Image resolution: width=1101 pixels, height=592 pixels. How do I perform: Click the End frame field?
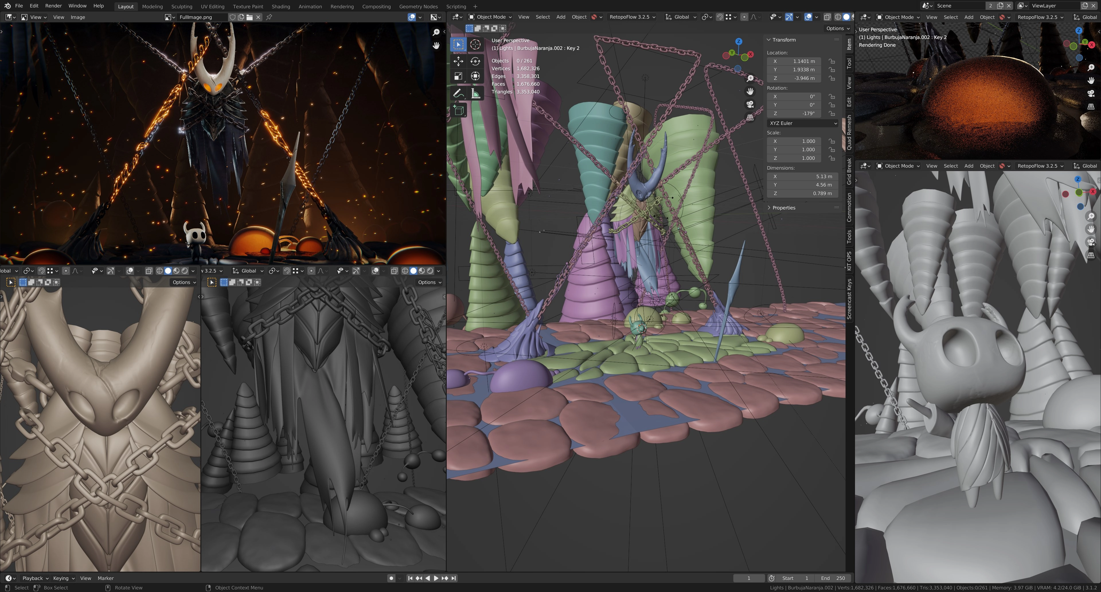pyautogui.click(x=833, y=578)
